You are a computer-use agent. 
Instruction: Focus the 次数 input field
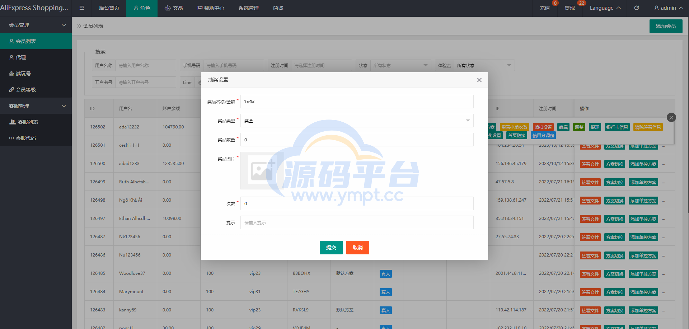point(357,203)
